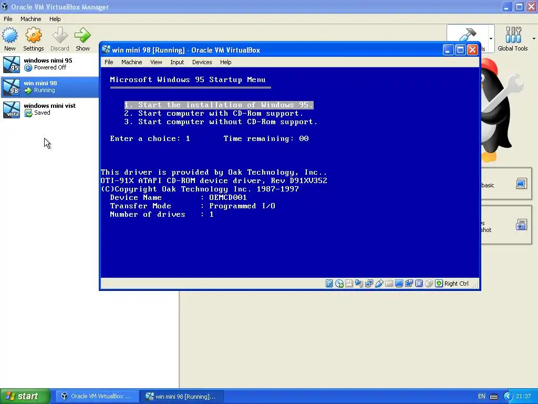Click 'Start computer without CD-Rom support' line
This screenshot has height=404, width=538.
[x=221, y=122]
